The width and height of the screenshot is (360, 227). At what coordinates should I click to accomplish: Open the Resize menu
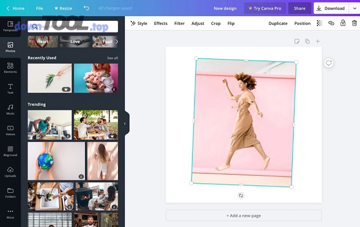(63, 8)
